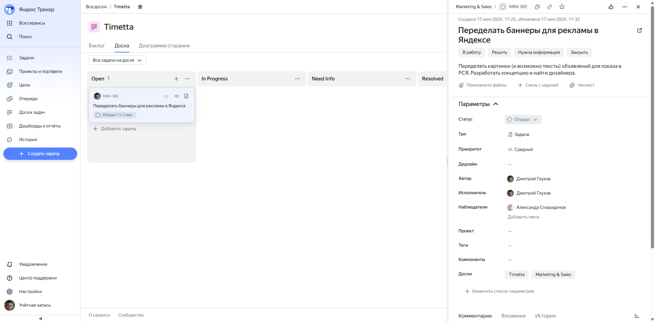Open In Progress column options menu
Image resolution: width=655 pixels, height=322 pixels.
(x=297, y=79)
